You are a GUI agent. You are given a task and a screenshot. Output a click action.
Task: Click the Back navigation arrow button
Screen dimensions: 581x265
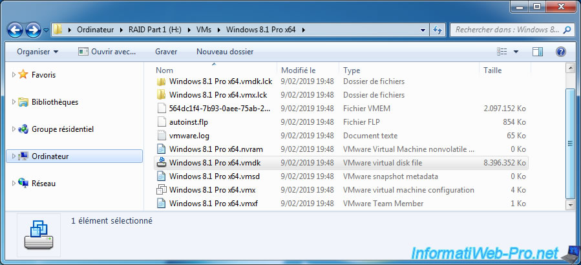point(16,30)
